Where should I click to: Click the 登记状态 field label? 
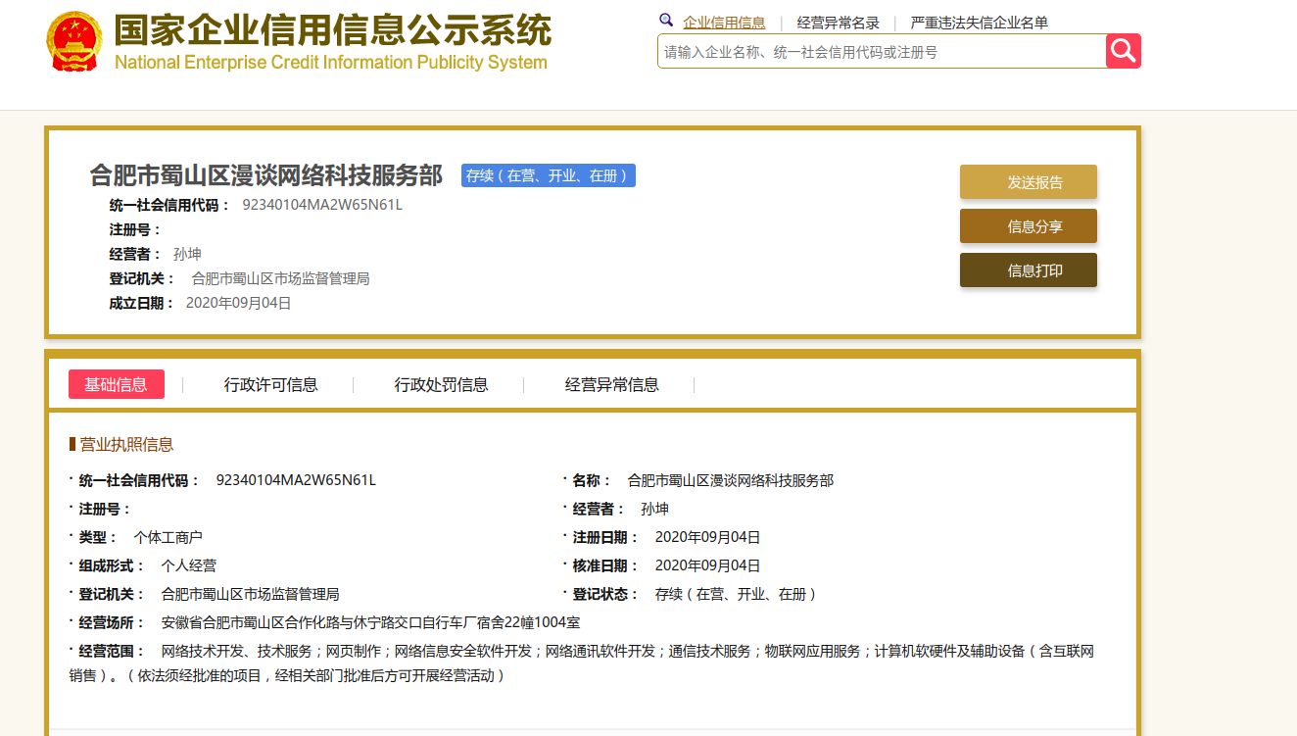(605, 594)
